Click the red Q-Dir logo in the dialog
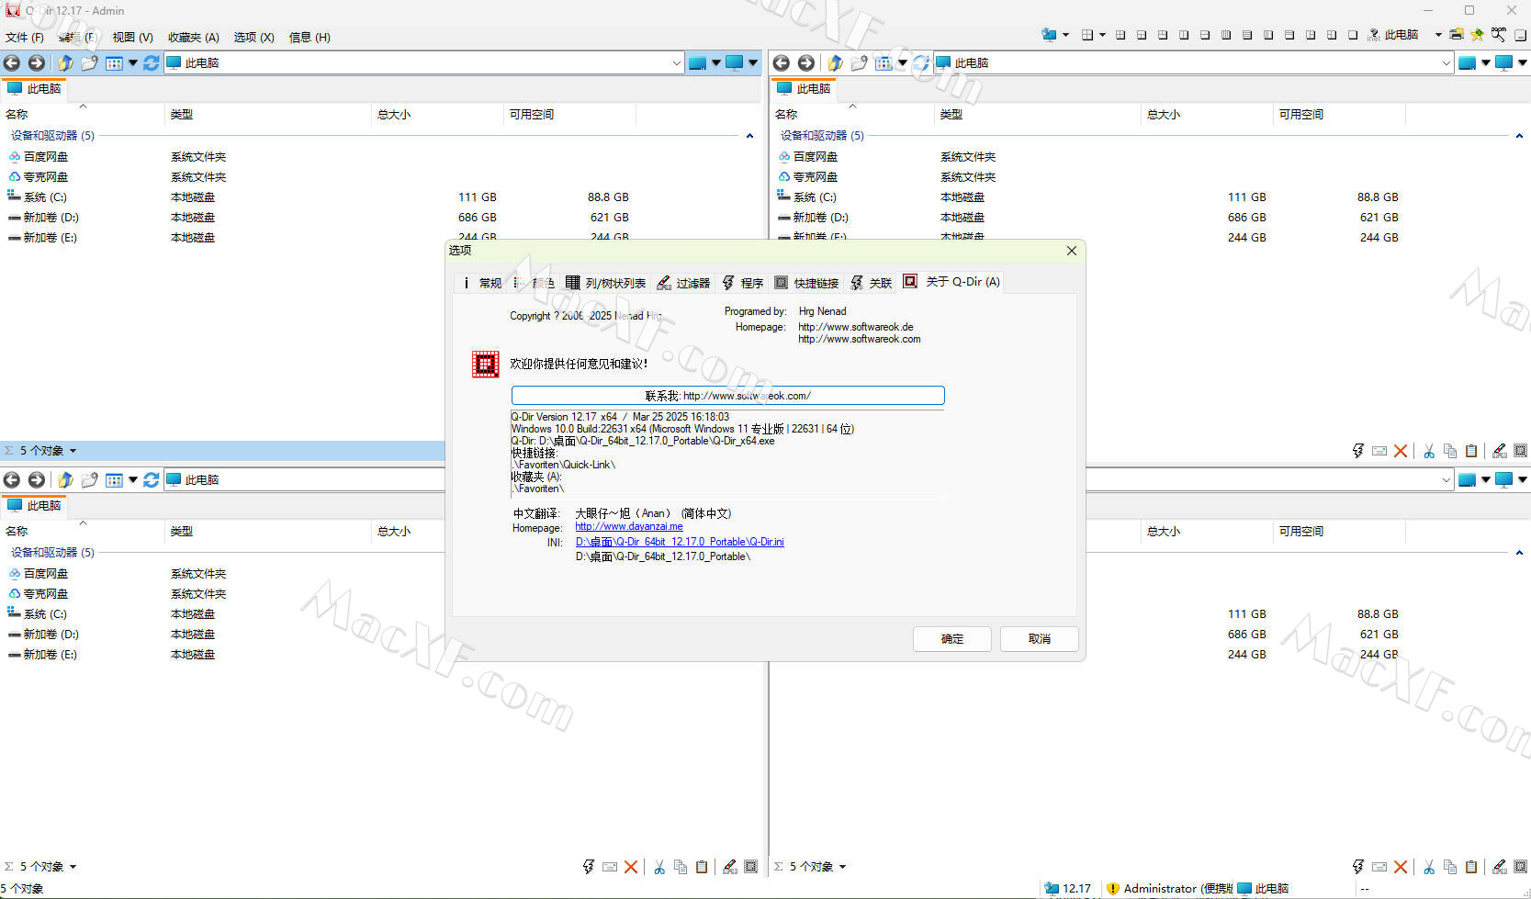The height and width of the screenshot is (899, 1531). point(485,365)
